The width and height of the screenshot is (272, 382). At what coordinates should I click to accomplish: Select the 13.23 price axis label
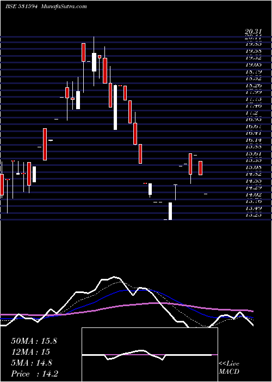pos(254,215)
